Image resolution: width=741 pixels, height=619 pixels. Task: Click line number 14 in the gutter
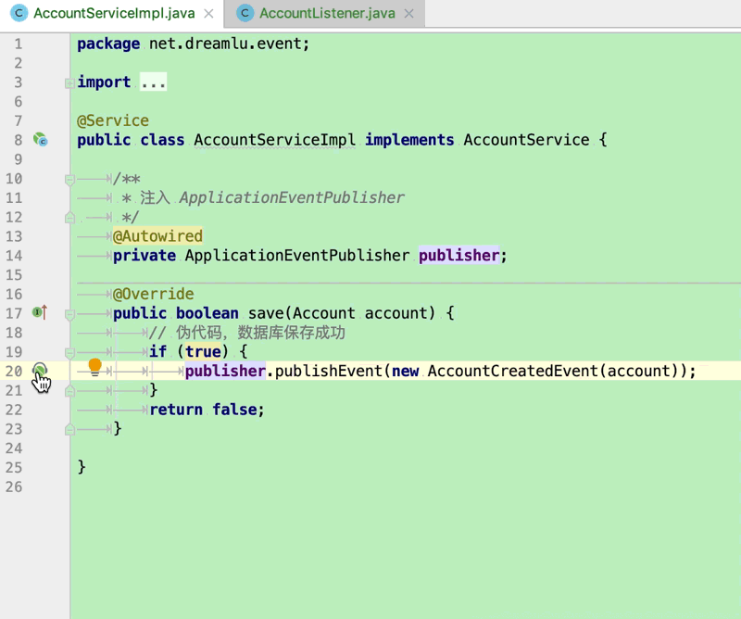click(x=14, y=256)
